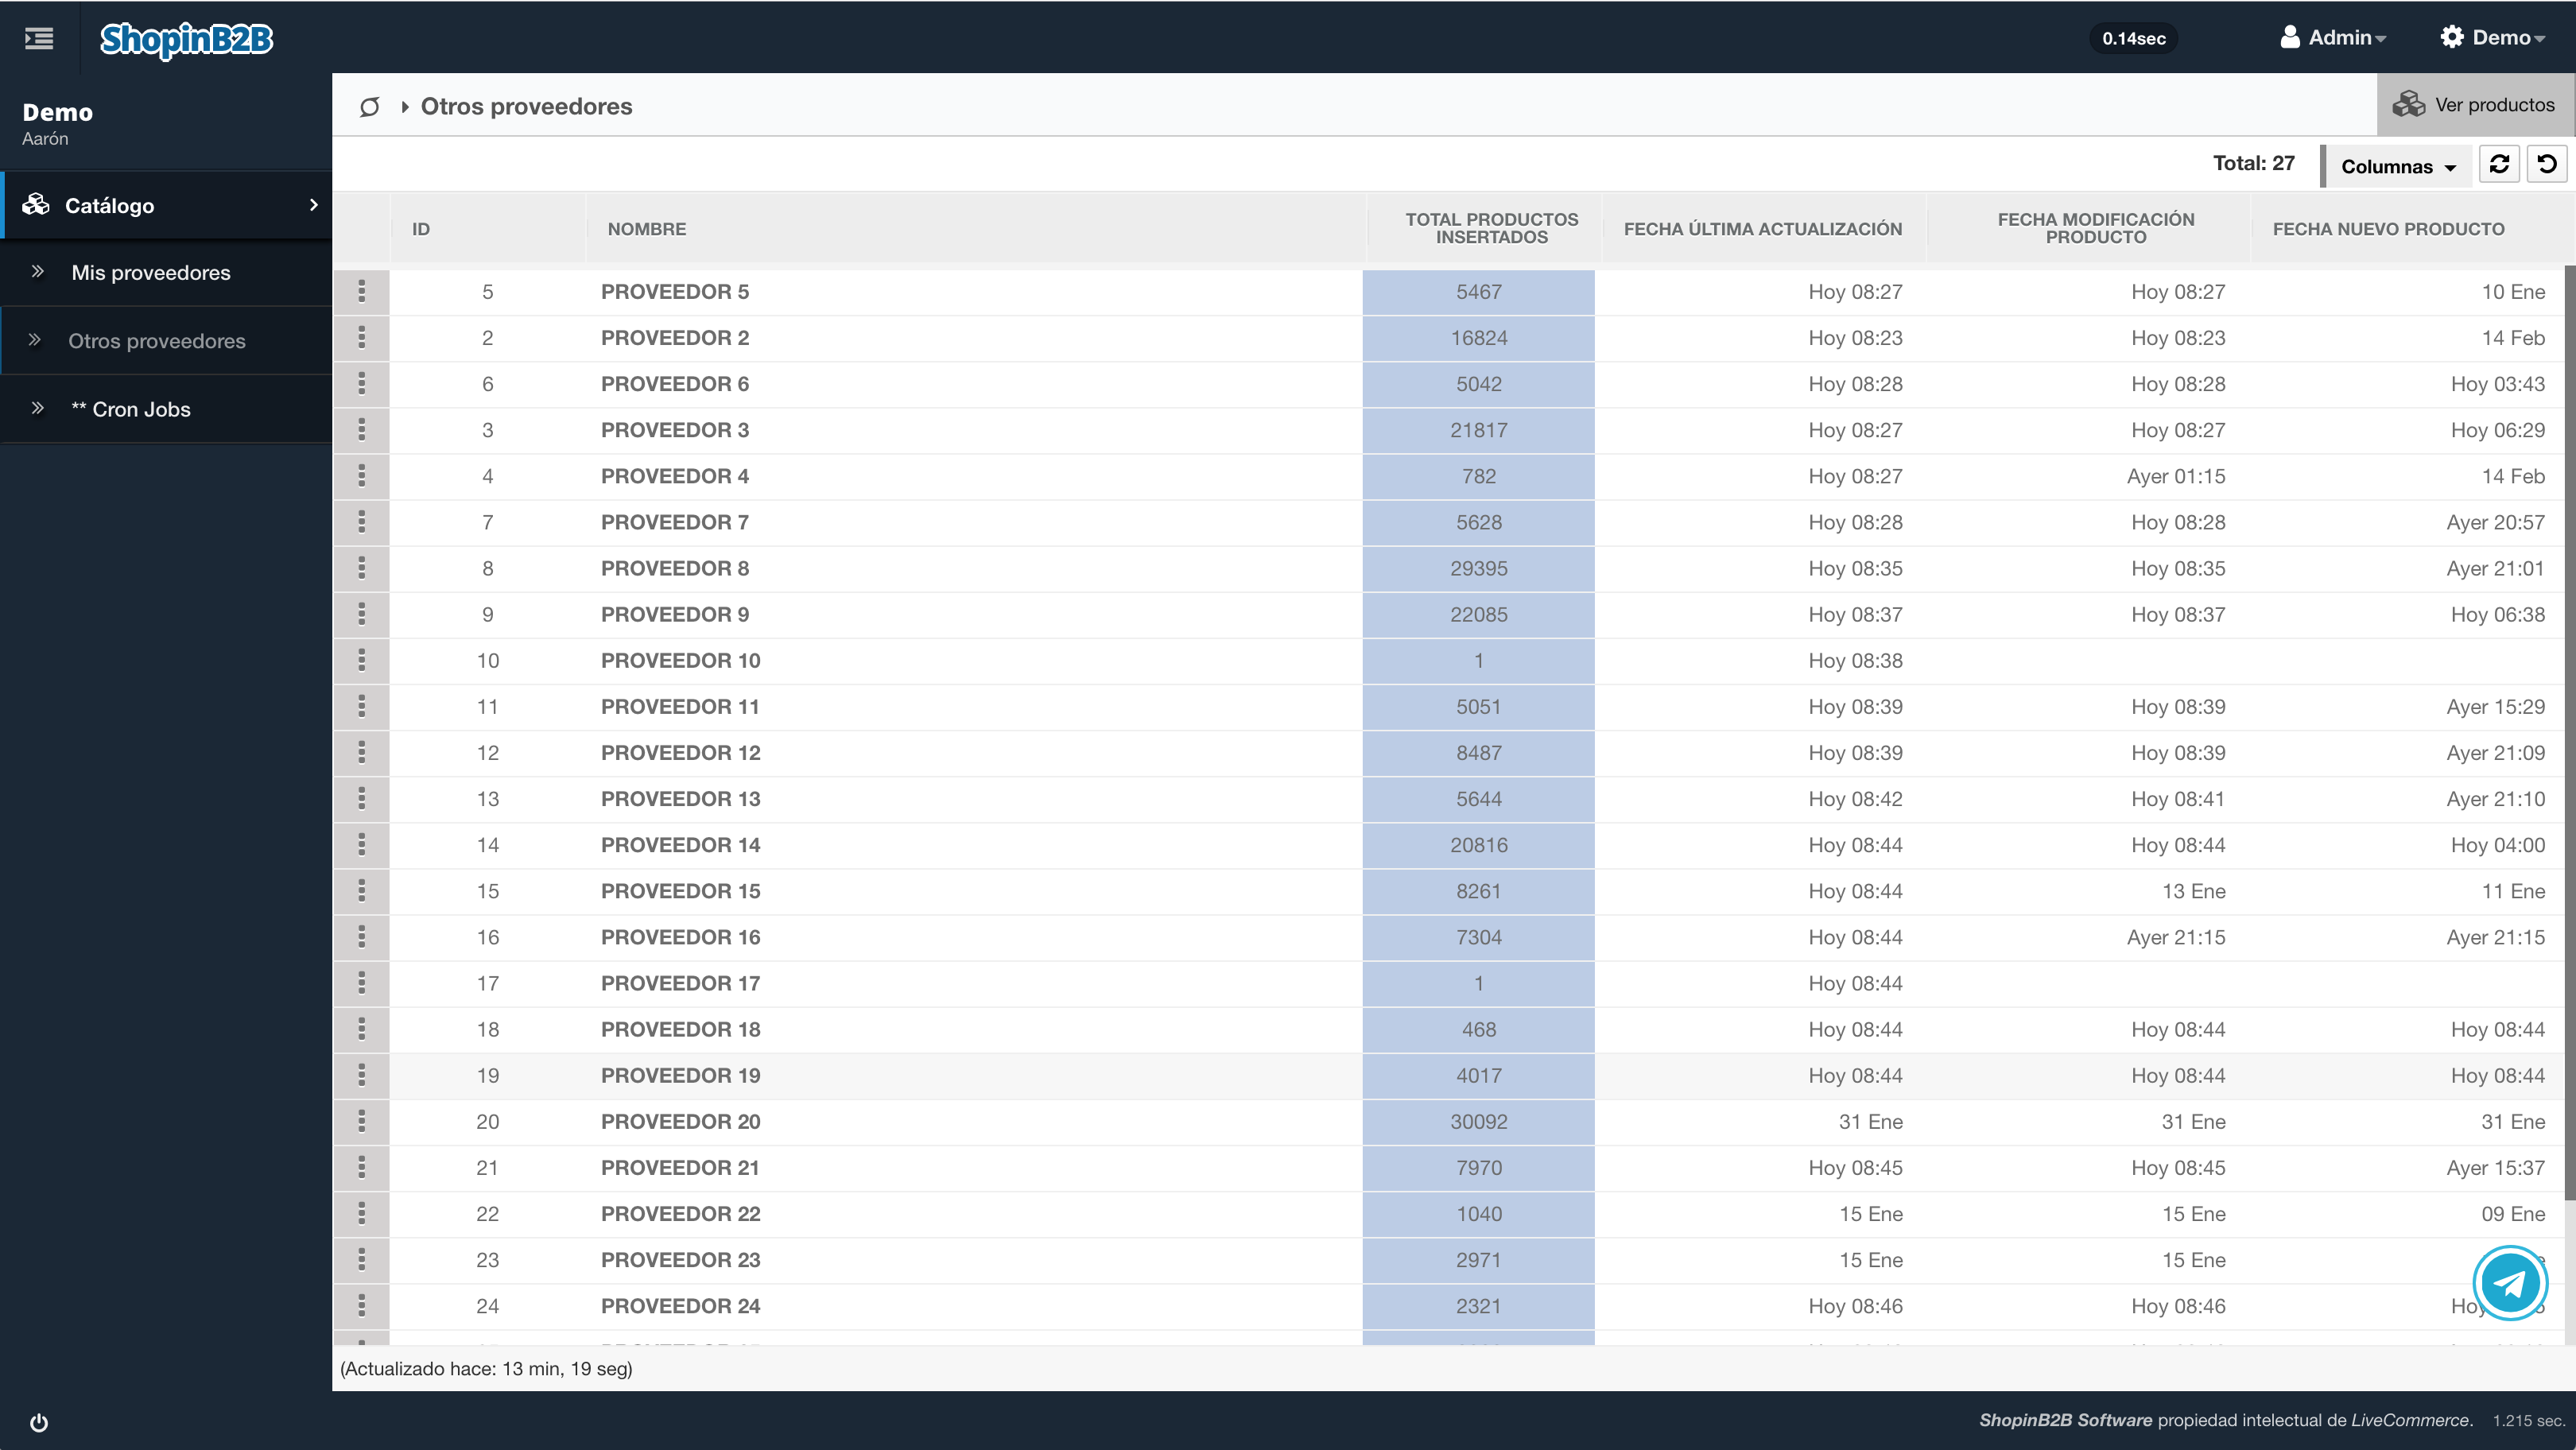Screen dimensions: 2576x1450
Task: Click the Demo Aarón sidebar profile header
Action: click(58, 124)
